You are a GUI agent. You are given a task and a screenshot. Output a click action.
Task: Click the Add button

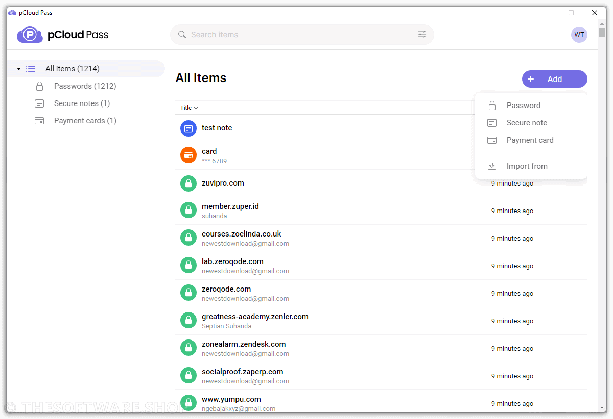coord(555,79)
